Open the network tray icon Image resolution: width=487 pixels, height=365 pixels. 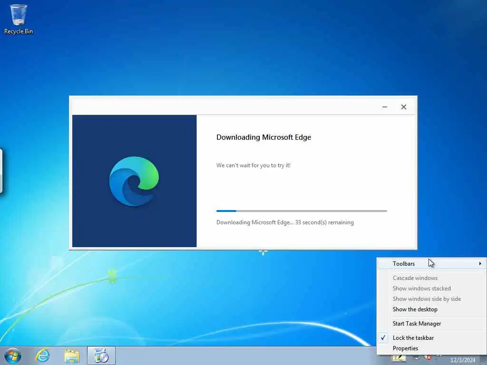coord(417,357)
